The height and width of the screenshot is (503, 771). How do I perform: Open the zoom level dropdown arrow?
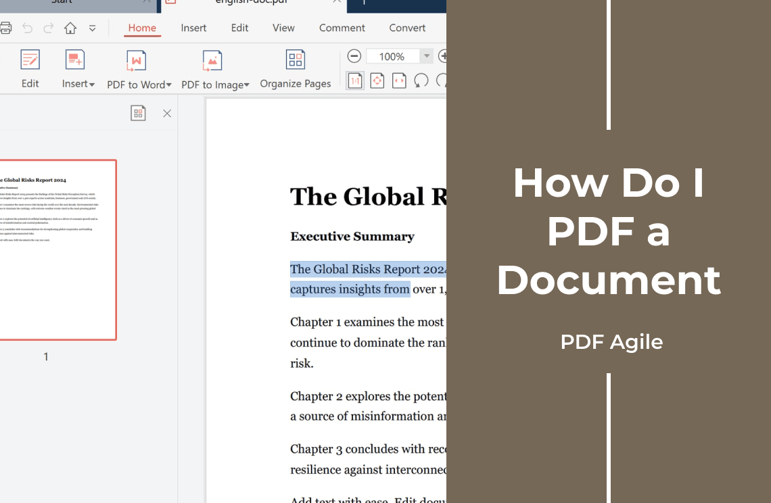tap(427, 57)
